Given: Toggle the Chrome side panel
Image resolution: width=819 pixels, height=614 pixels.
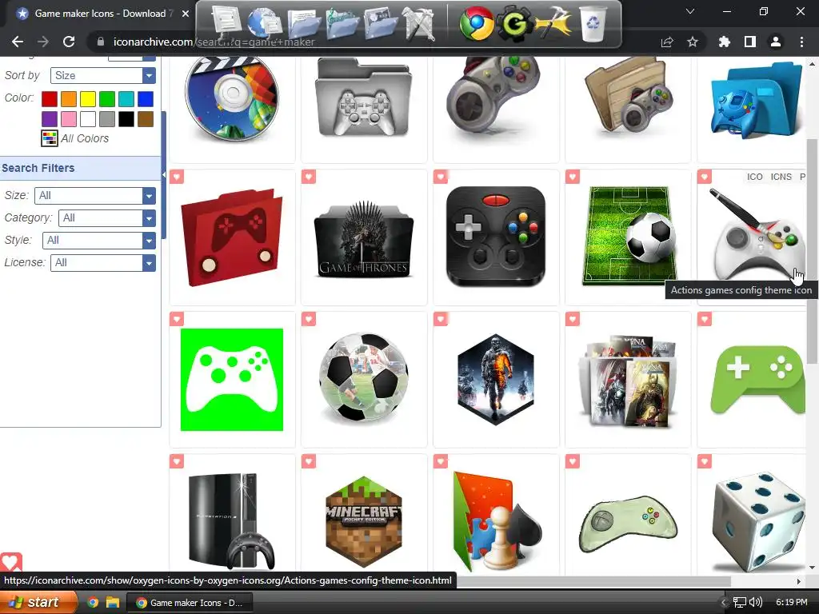Looking at the screenshot, I should (750, 42).
